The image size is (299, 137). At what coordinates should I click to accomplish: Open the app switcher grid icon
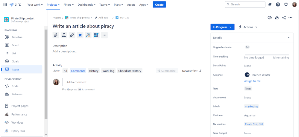pos(5,4)
